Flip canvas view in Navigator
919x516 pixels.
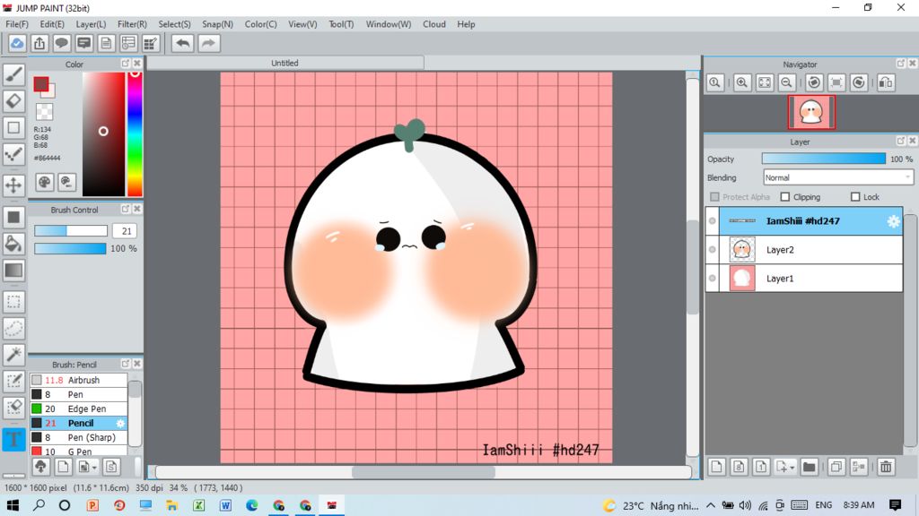pos(886,82)
